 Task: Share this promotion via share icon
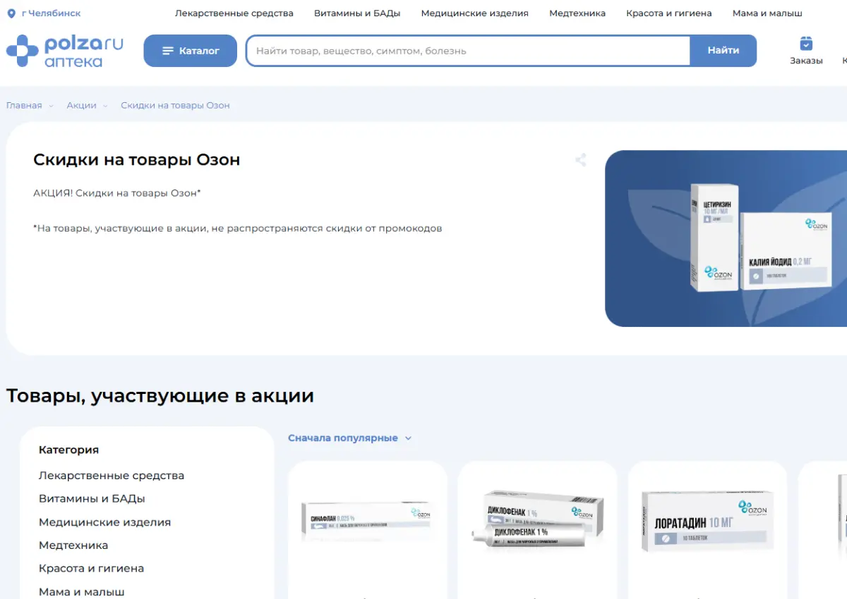580,160
